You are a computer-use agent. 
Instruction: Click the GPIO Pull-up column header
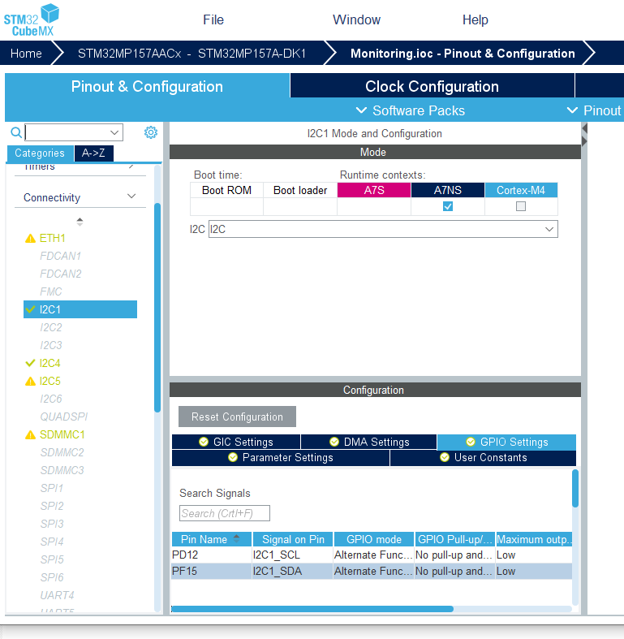pos(455,539)
